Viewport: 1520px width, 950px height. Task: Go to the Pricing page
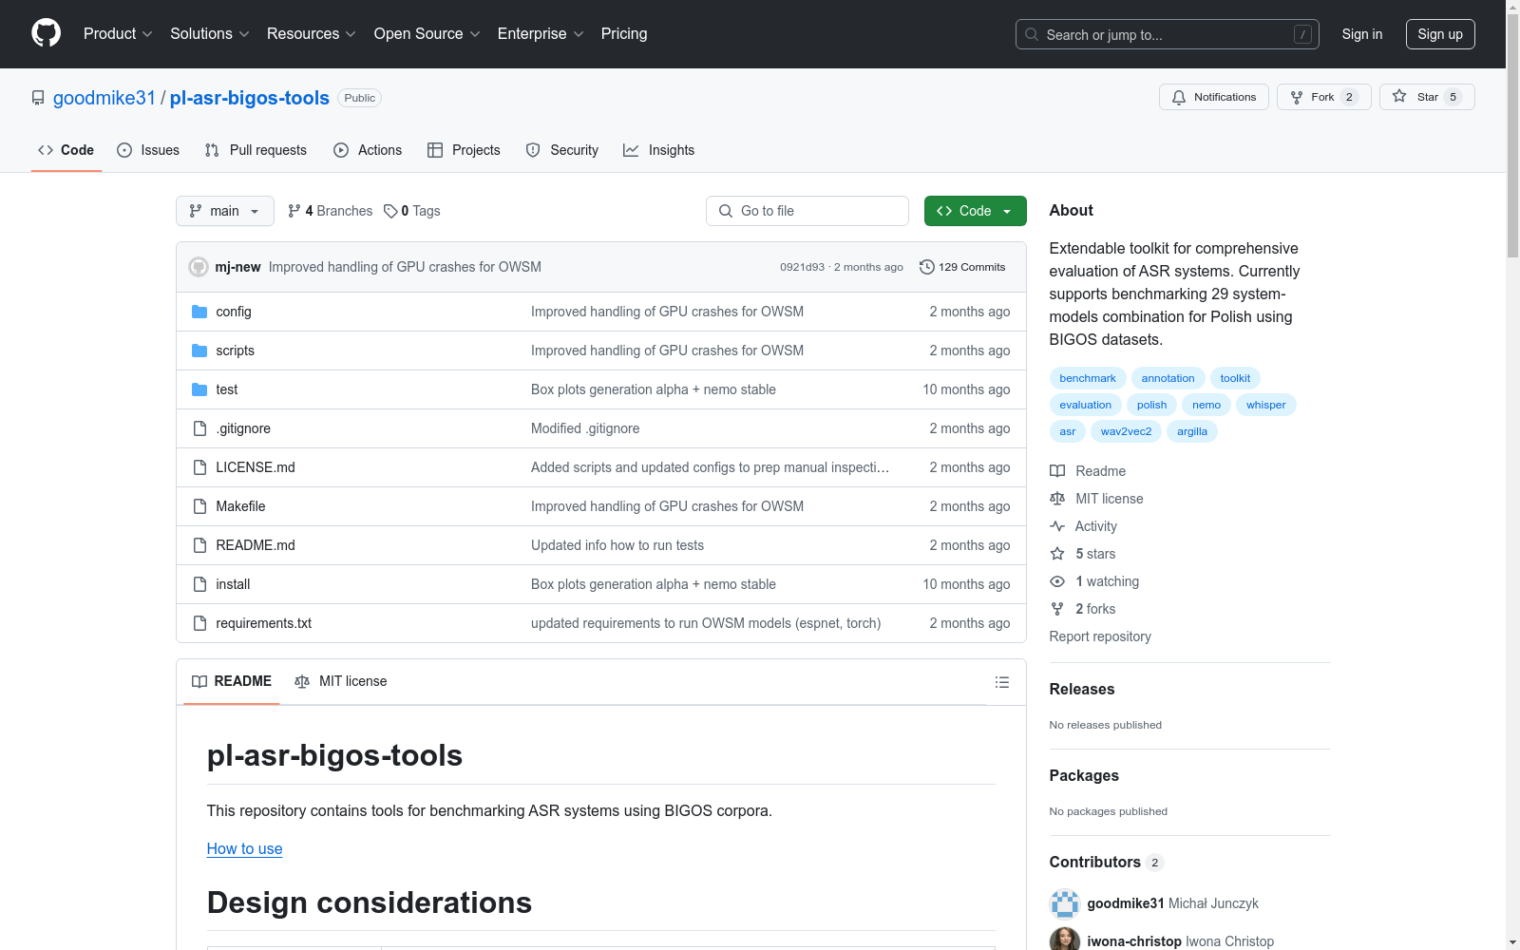[x=624, y=33]
